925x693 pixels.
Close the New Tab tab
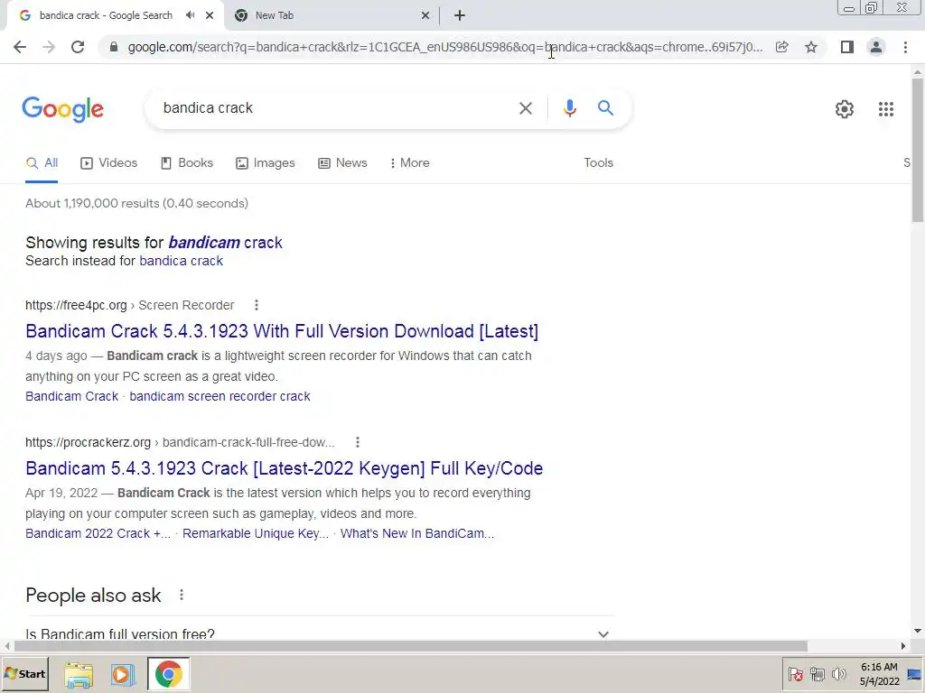pos(425,15)
